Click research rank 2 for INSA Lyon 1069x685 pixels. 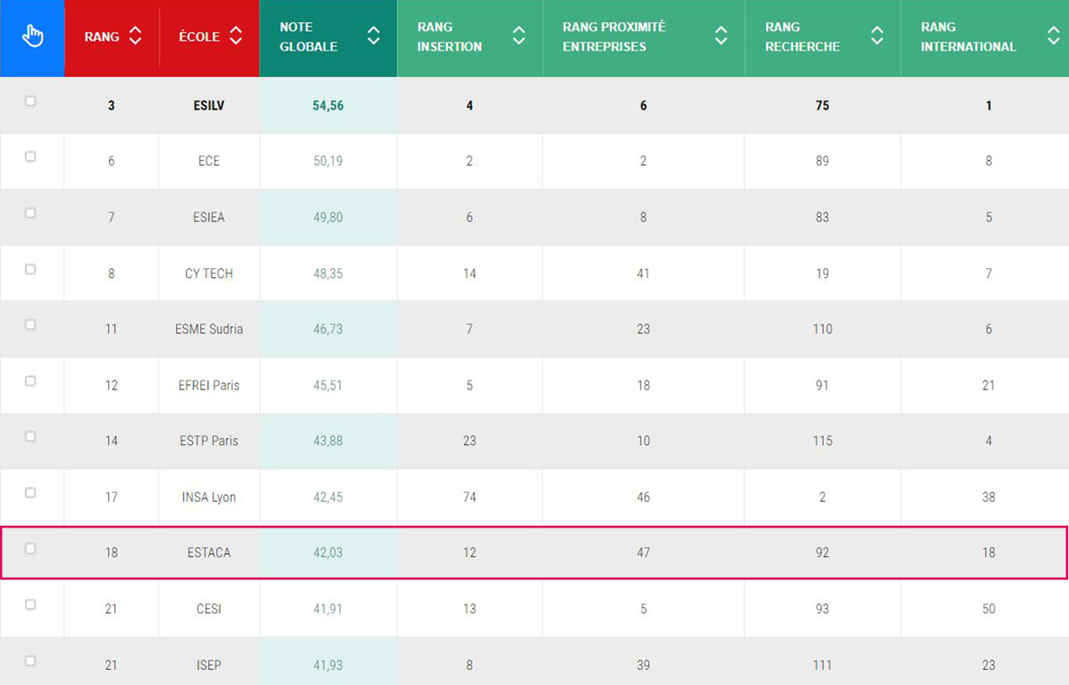[823, 497]
